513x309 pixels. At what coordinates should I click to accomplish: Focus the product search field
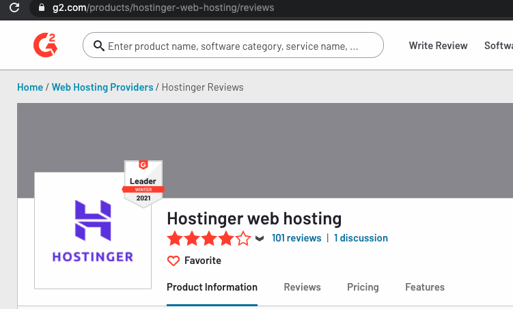(x=233, y=45)
